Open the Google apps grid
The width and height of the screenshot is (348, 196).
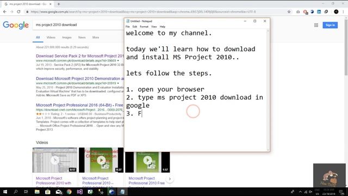click(316, 25)
